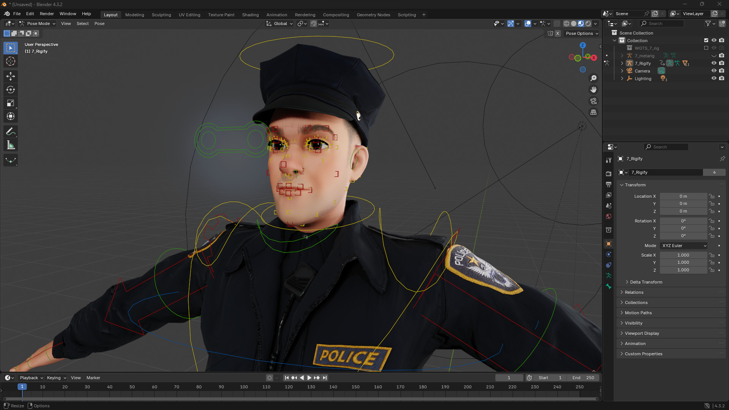Uncheck the Collection exclude checkbox
Image resolution: width=729 pixels, height=410 pixels.
tap(706, 40)
